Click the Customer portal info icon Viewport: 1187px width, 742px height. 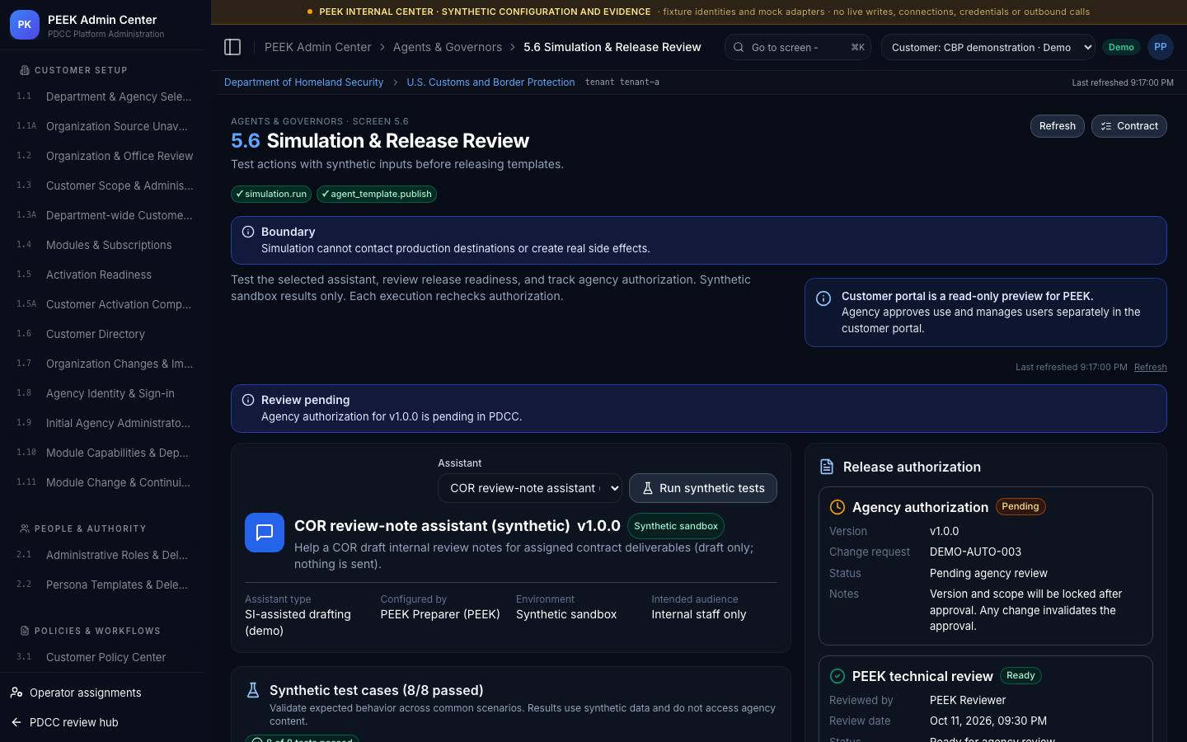(823, 298)
